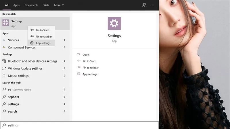
Task: Click the large Settings gear icon in preview
Action: point(114,24)
